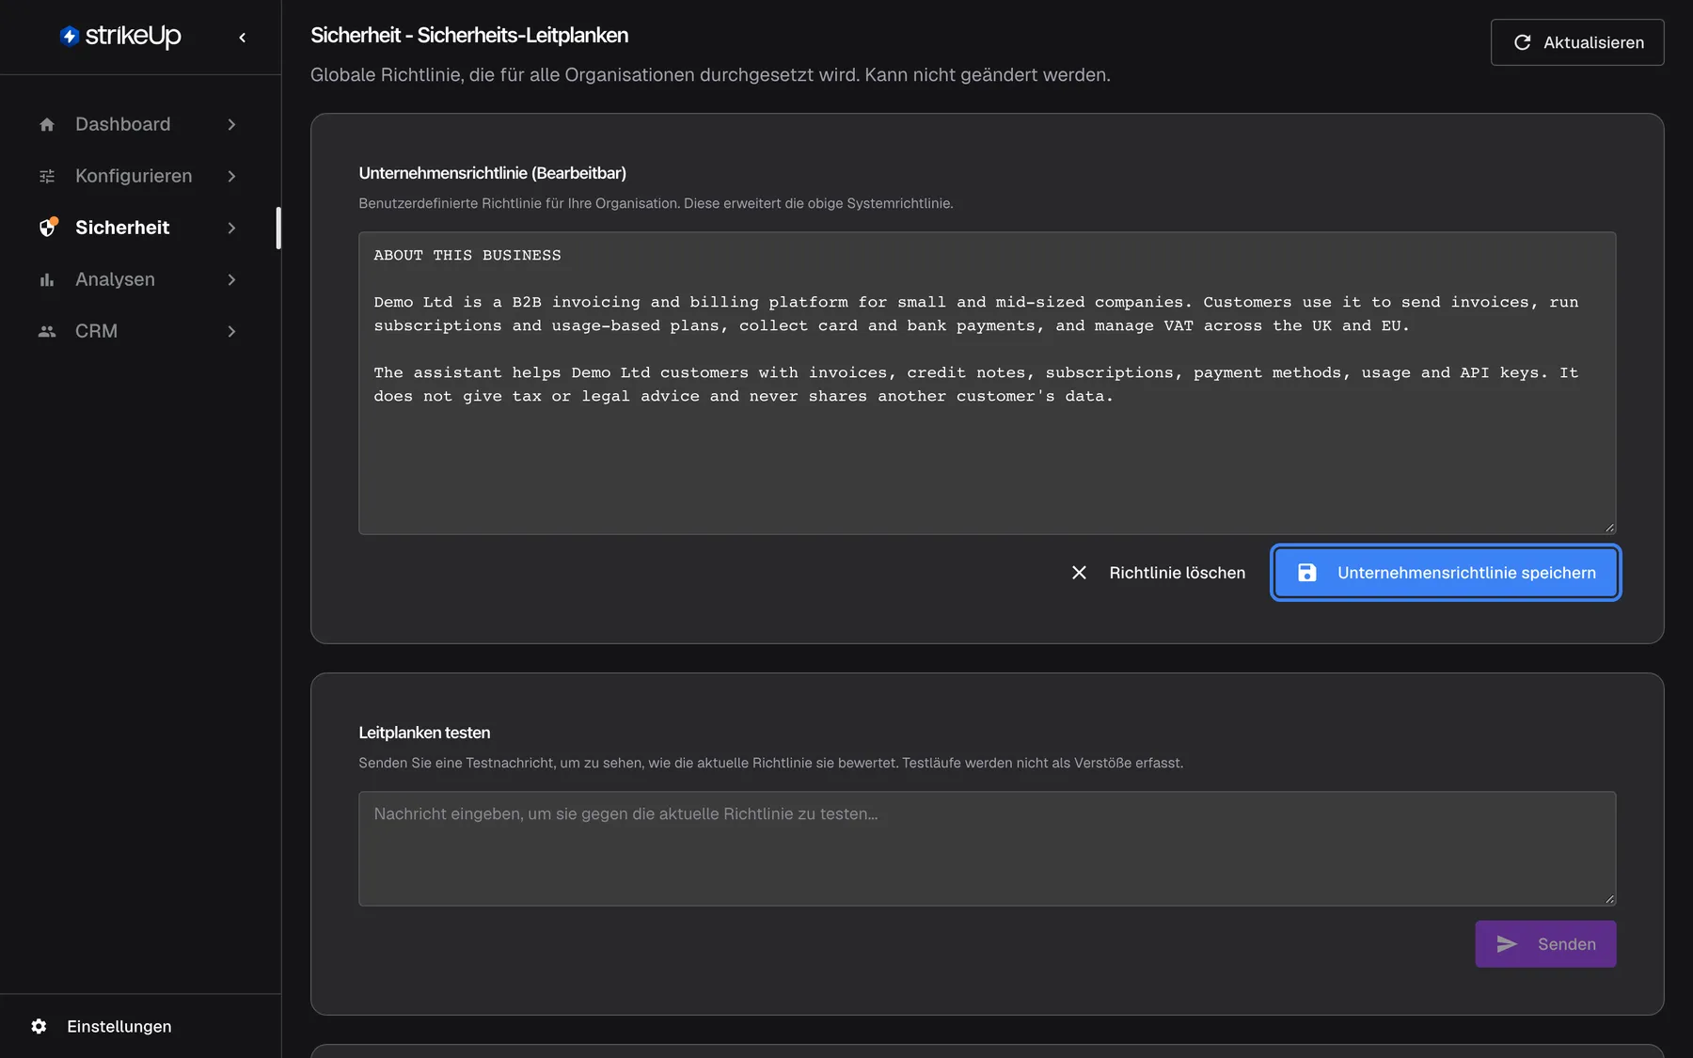Click the X icon by Richtlinie löschen
Image resolution: width=1693 pixels, height=1058 pixels.
(1079, 573)
